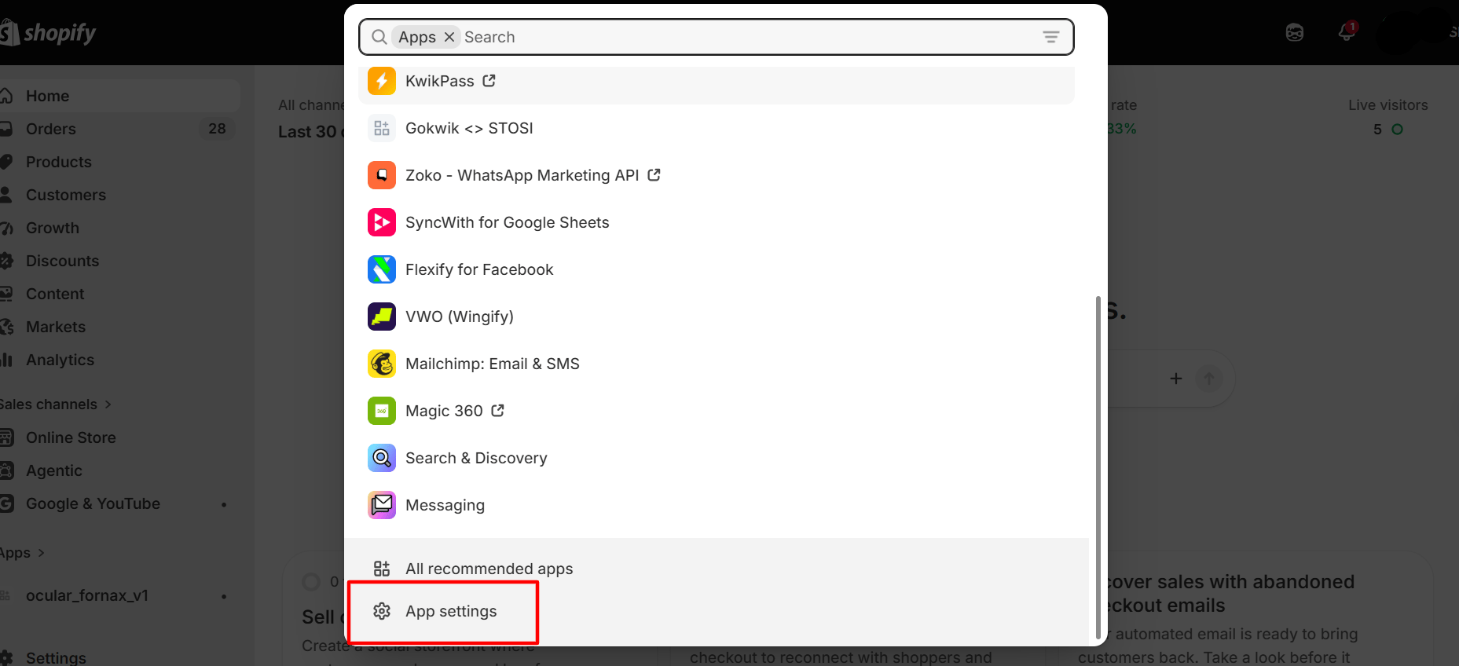The height and width of the screenshot is (666, 1459).
Task: Click the Google & YouTube icon
Action: pyautogui.click(x=7, y=503)
